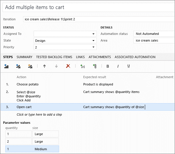Image resolution: width=175 pixels, height=154 pixels.
Task: Open the Assigned To dropdown
Action: pos(93,34)
